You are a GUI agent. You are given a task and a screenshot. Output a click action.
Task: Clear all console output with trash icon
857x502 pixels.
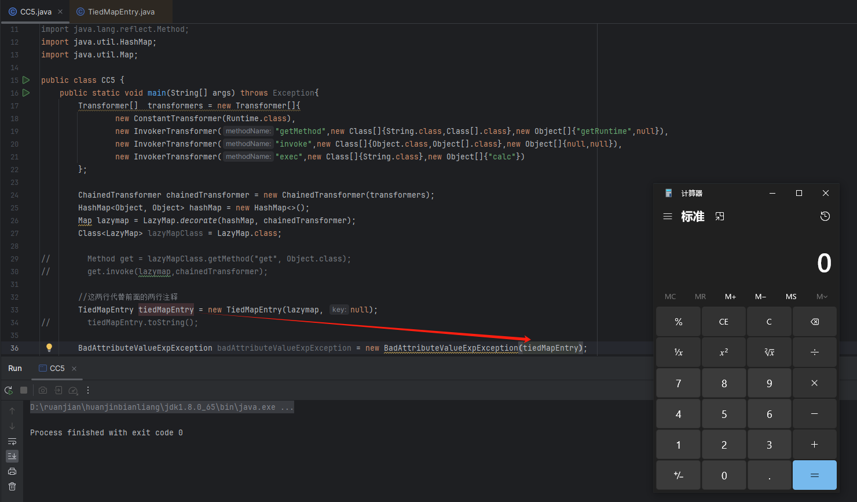12,486
